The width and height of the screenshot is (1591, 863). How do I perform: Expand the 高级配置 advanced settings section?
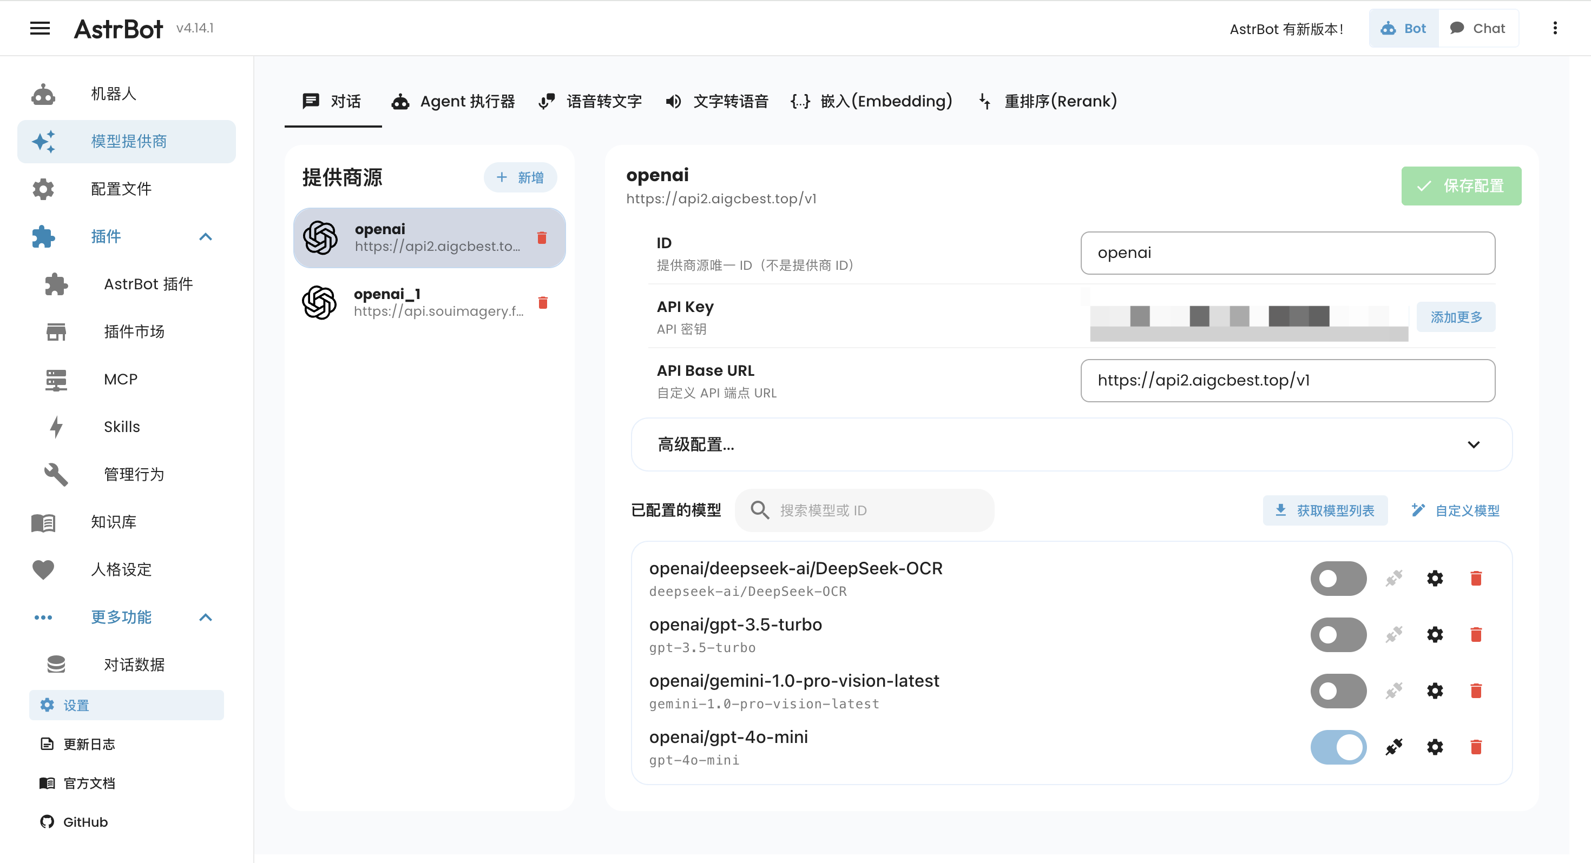click(1474, 444)
